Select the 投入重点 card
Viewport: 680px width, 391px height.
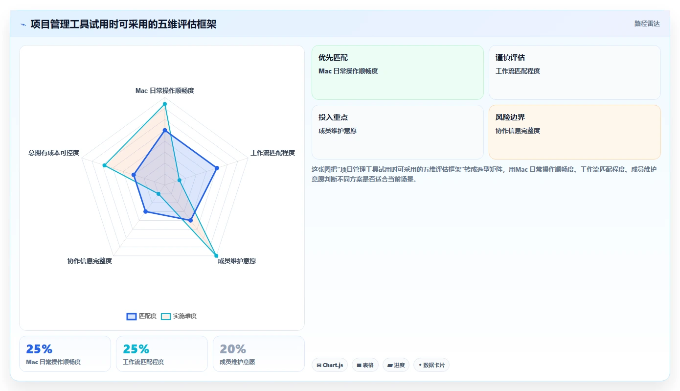(x=398, y=132)
